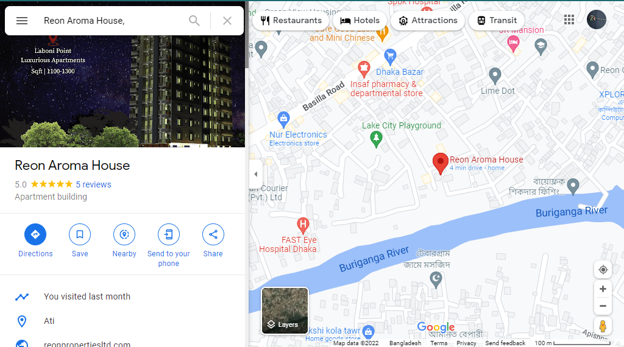Select the Lake City Playground marker
This screenshot has width=624, height=347.
pos(376,139)
